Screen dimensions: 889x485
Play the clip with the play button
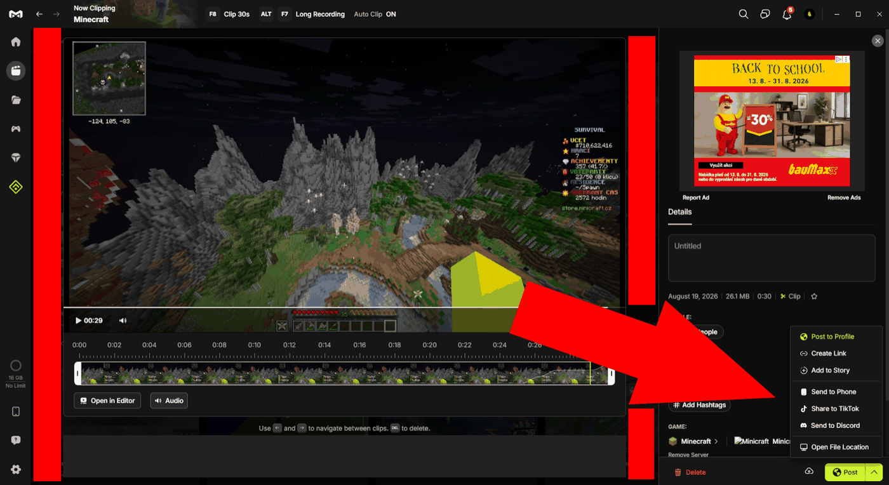78,321
